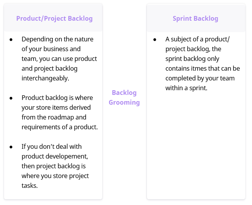
Task: Click empty white area of Sprint Backlog card
Action: 196,144
